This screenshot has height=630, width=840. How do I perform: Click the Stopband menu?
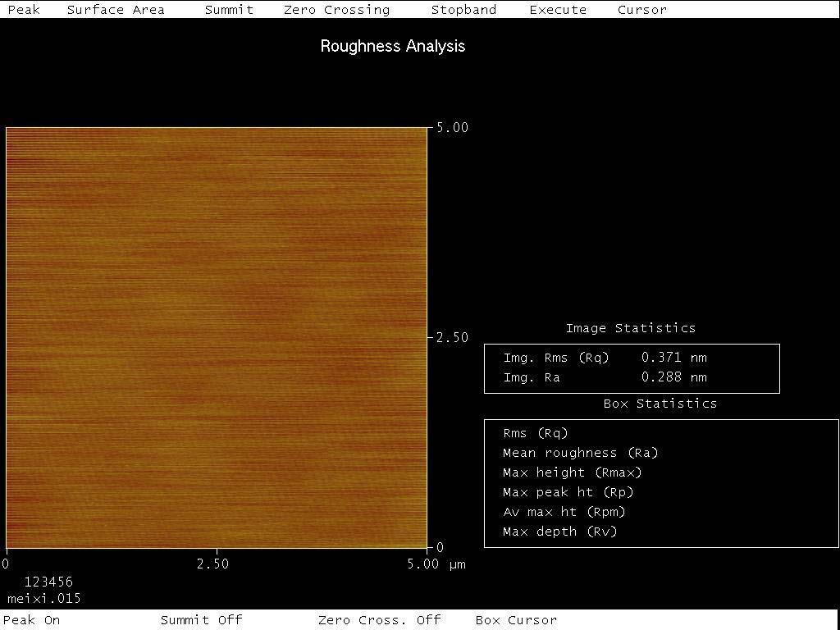(x=463, y=10)
